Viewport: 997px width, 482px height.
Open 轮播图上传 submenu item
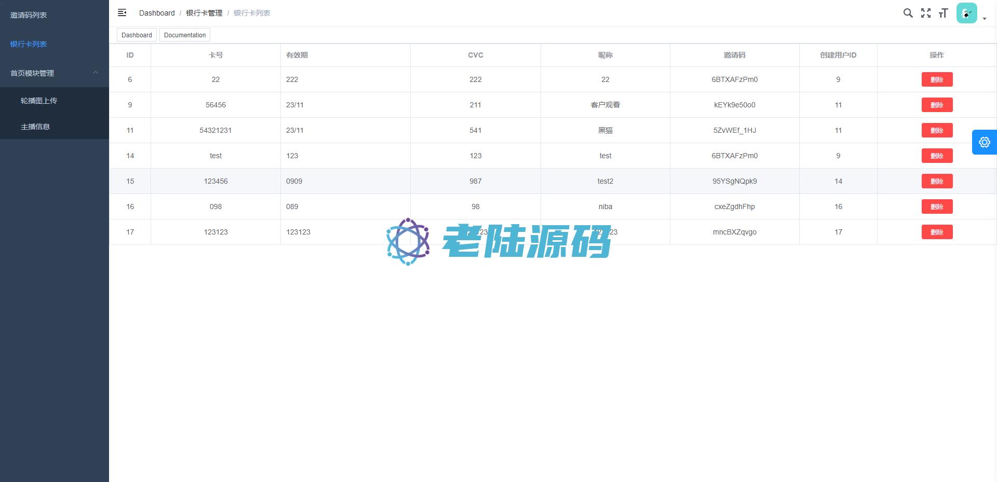pyautogui.click(x=39, y=101)
